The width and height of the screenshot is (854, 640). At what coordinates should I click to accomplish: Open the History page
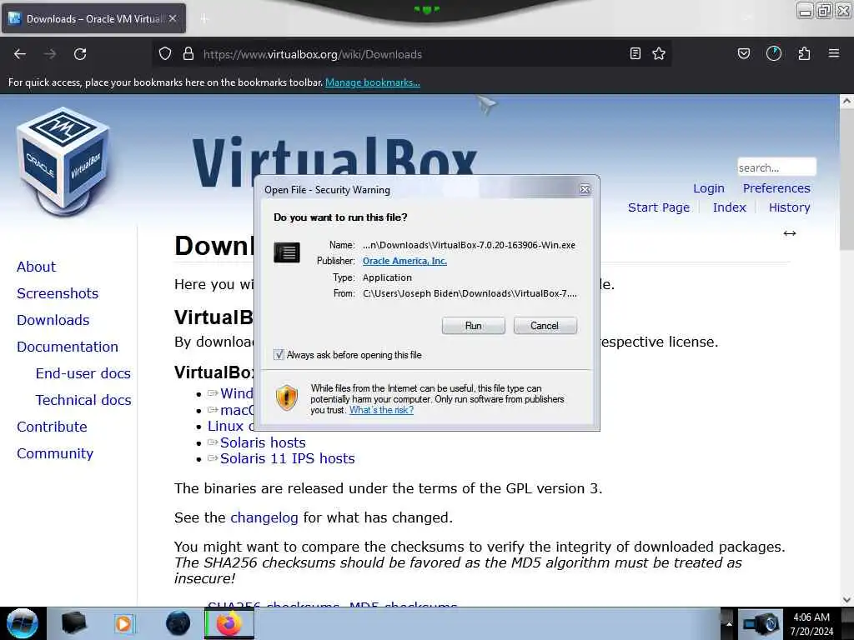(789, 207)
